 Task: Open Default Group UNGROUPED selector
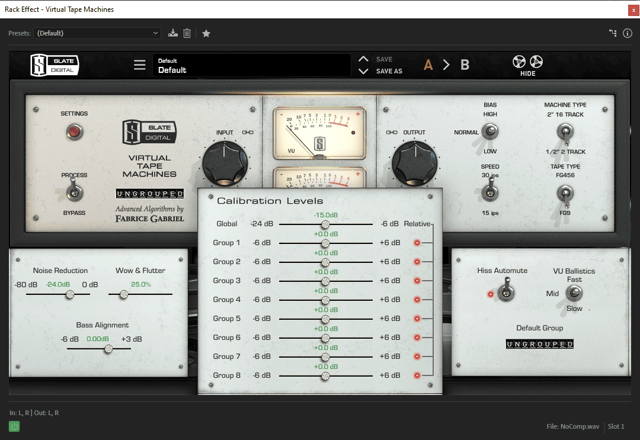540,344
